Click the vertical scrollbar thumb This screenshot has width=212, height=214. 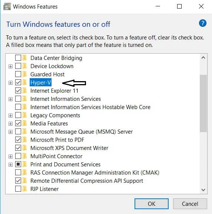[x=203, y=103]
